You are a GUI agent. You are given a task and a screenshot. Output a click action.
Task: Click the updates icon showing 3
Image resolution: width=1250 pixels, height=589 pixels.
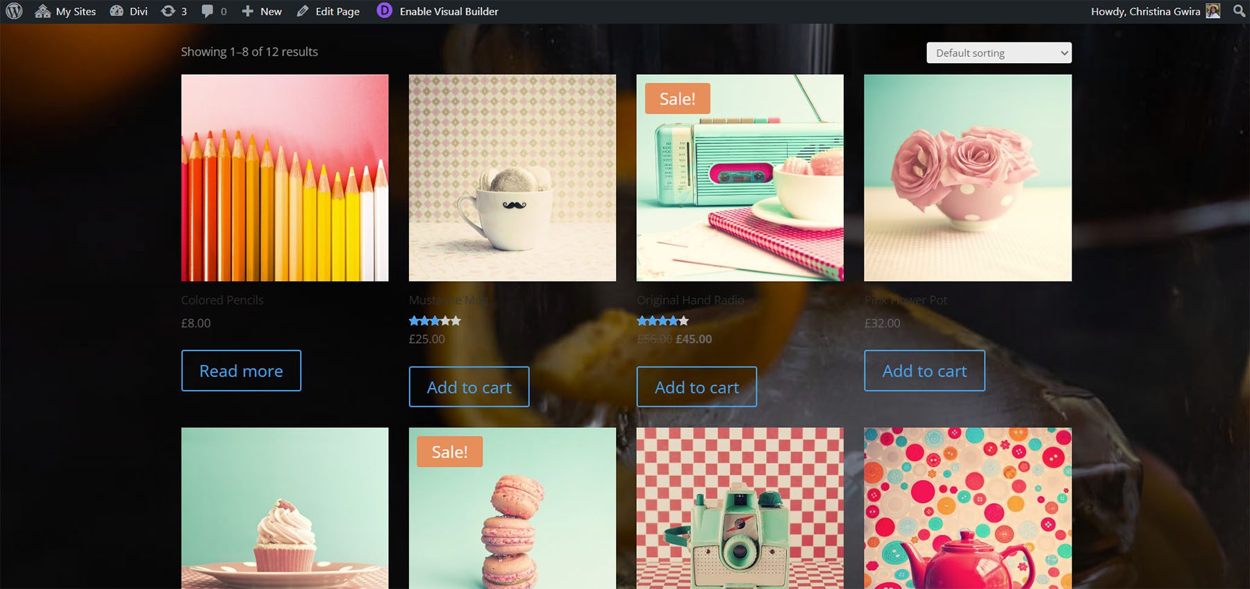(x=174, y=11)
